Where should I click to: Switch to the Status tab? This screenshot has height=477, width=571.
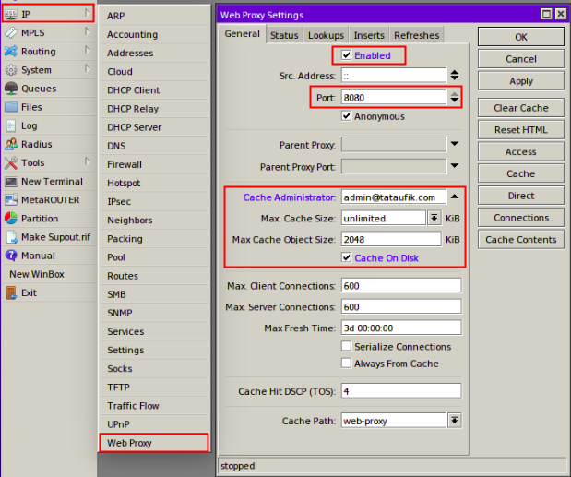coord(284,35)
